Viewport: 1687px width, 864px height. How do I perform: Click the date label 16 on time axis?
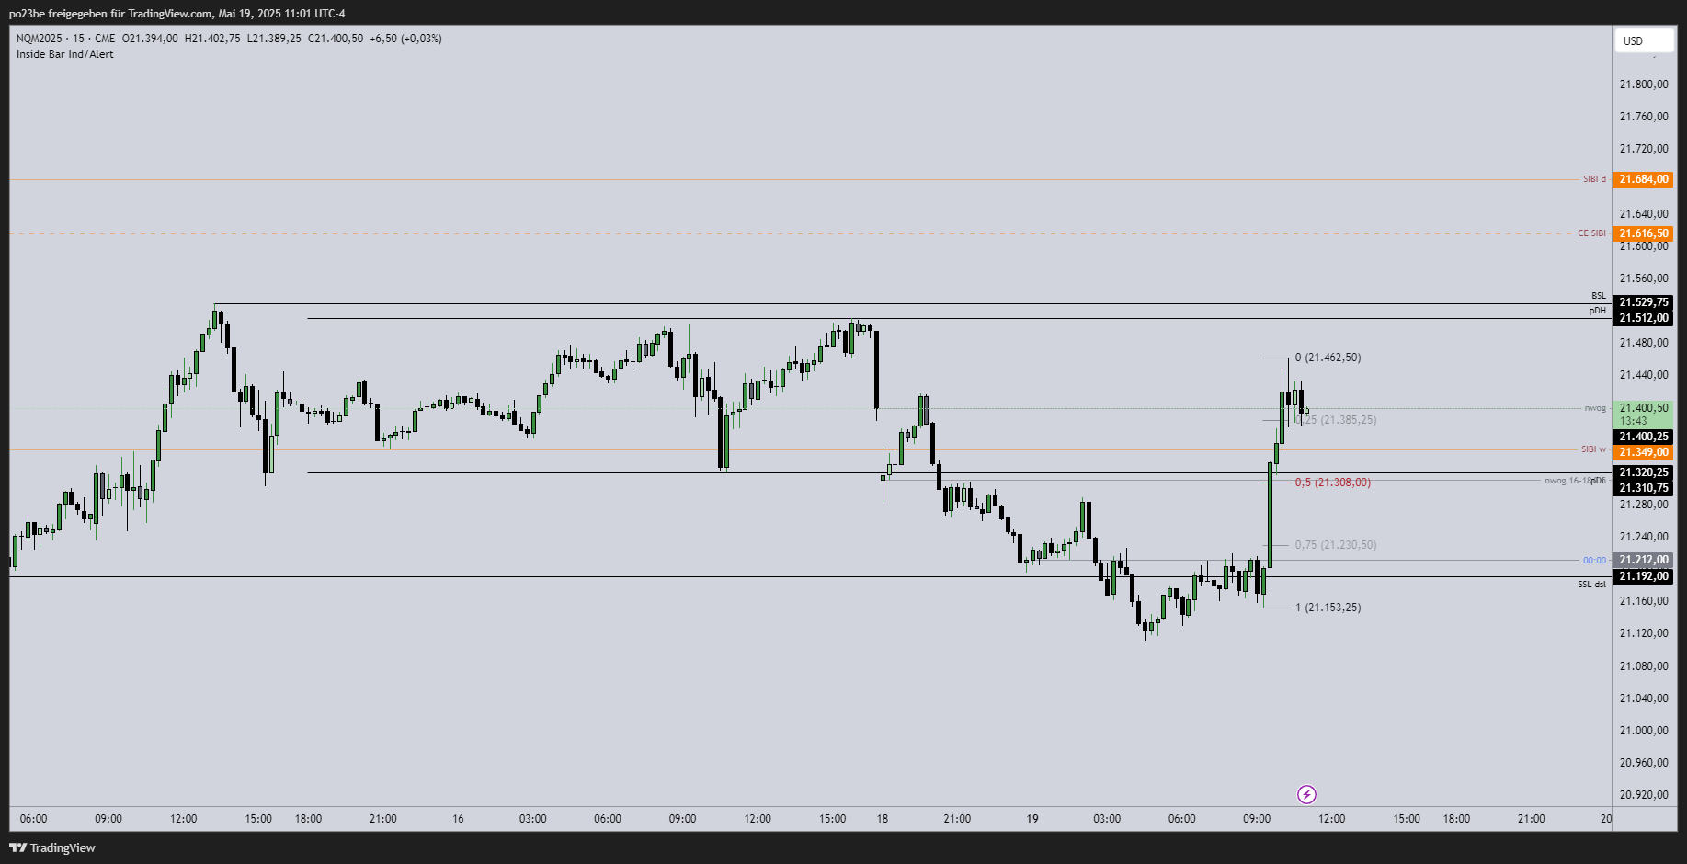[458, 819]
